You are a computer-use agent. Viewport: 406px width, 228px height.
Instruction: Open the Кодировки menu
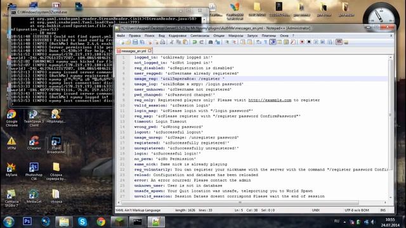(x=178, y=35)
